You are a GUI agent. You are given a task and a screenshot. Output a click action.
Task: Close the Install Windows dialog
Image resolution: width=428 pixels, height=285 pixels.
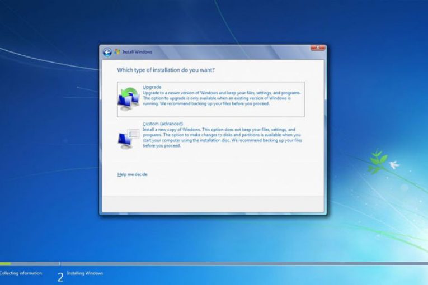318,47
